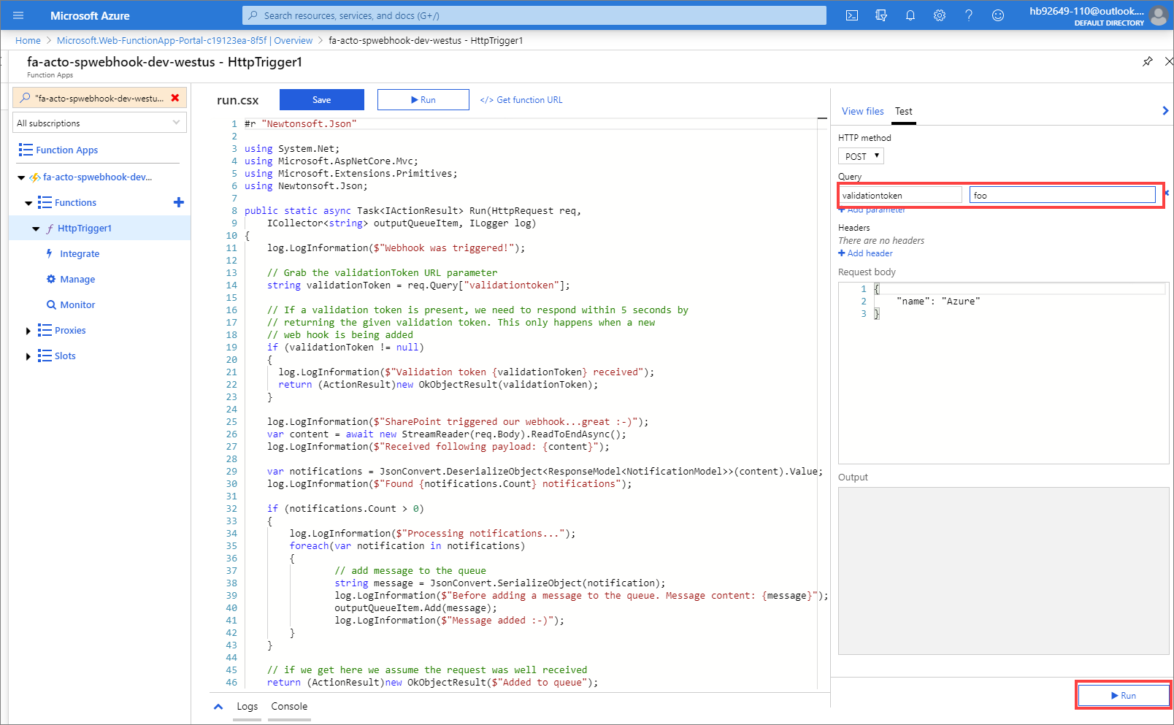The width and height of the screenshot is (1174, 725).
Task: Collapse the right test panel arrow
Action: [x=1165, y=111]
